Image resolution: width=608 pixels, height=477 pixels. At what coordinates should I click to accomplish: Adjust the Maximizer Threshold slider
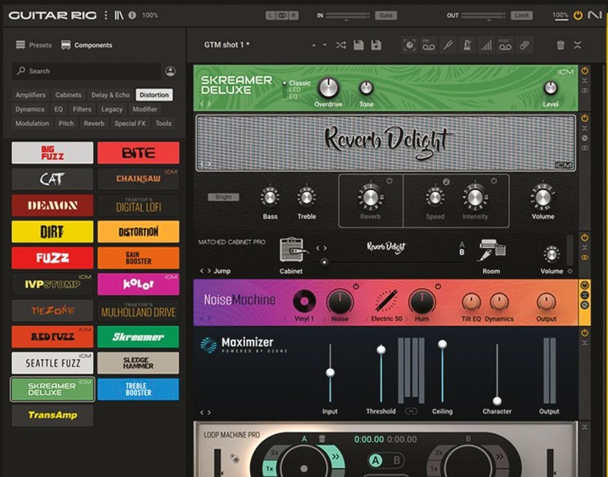[x=381, y=349]
